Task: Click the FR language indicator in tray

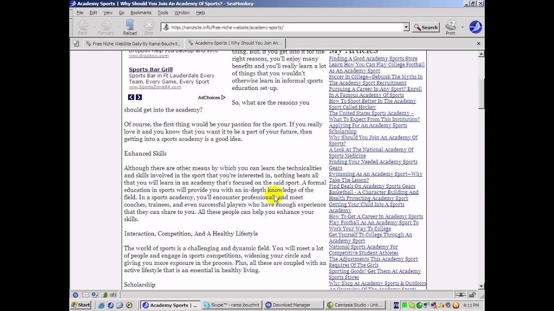Action: 396,305
